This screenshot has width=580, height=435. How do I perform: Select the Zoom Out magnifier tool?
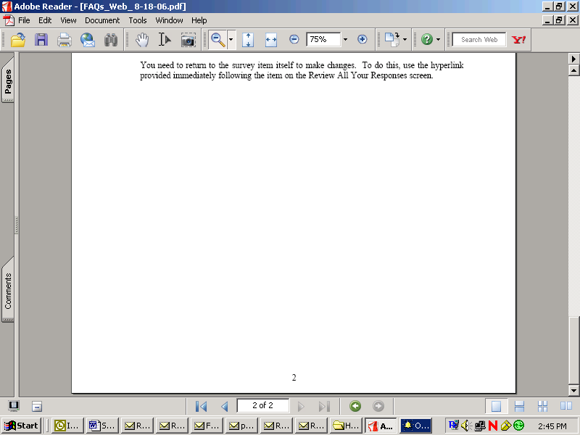[218, 40]
